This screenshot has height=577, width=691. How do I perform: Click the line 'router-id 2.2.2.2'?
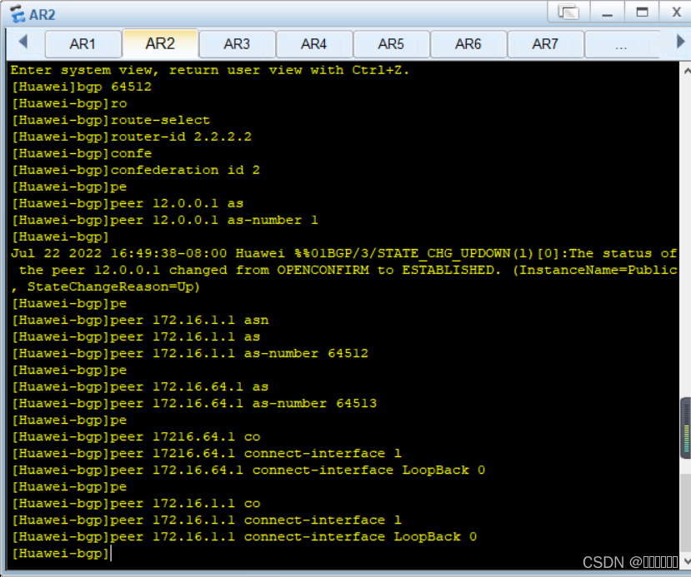click(x=132, y=137)
